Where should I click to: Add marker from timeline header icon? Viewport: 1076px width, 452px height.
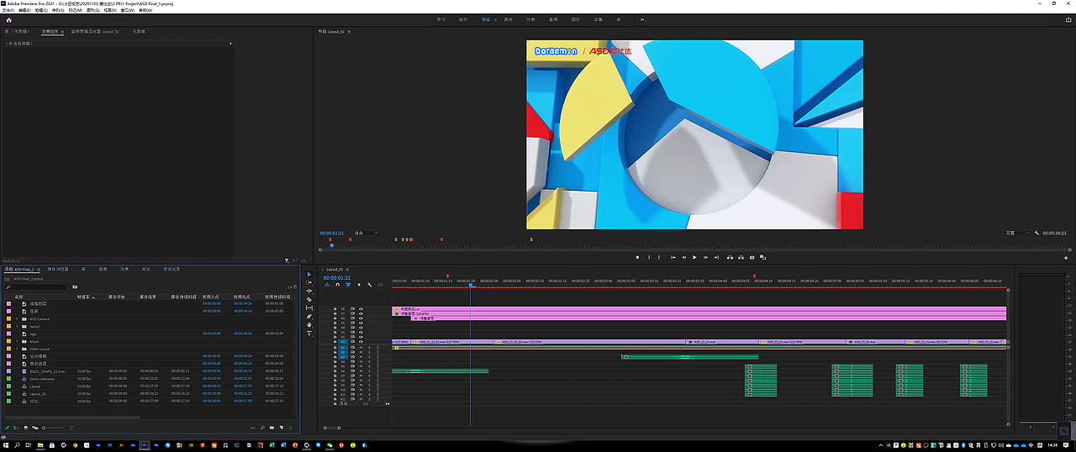point(358,285)
